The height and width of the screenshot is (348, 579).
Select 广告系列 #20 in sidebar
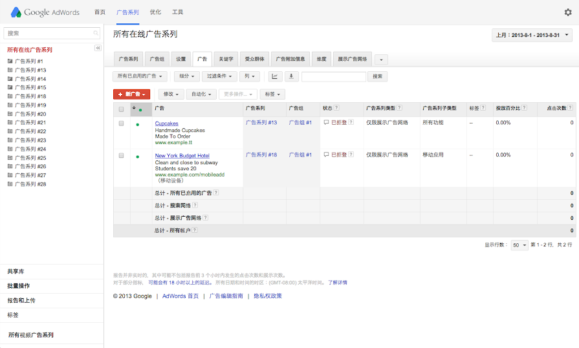point(30,114)
